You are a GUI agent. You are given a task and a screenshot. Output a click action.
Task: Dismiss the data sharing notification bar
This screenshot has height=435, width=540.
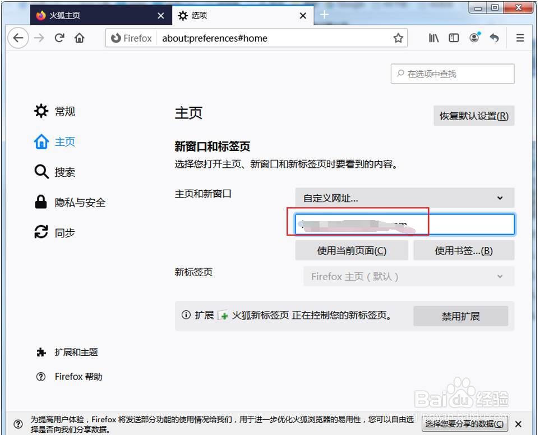click(x=518, y=424)
